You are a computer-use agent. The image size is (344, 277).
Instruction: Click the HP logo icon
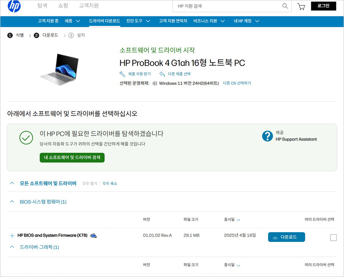pyautogui.click(x=14, y=6)
